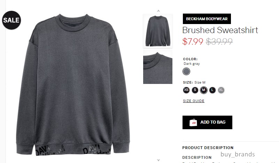This screenshot has width=279, height=163.
Task: Add the sweatshirt to bag
Action: (207, 123)
